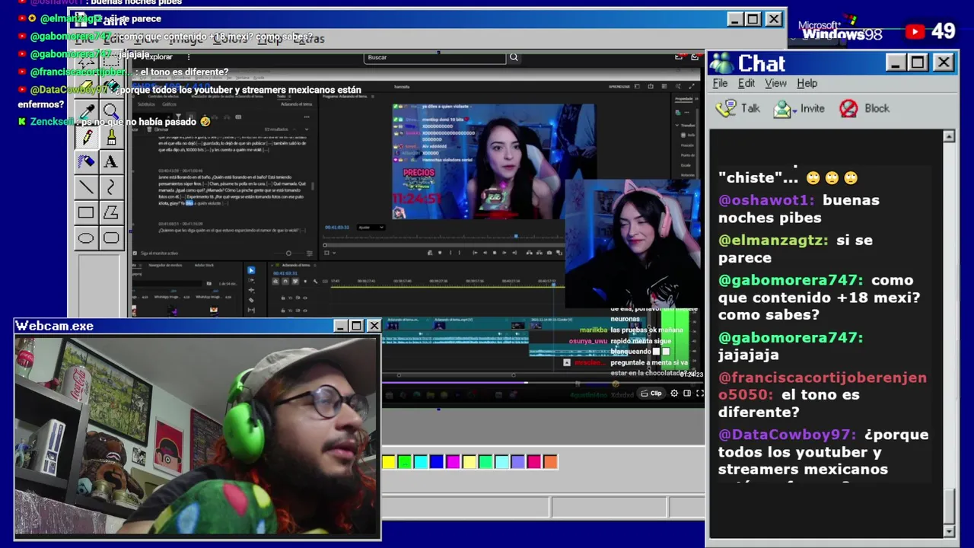Image resolution: width=974 pixels, height=548 pixels.
Task: Pick the orange color swatch
Action: click(x=550, y=462)
